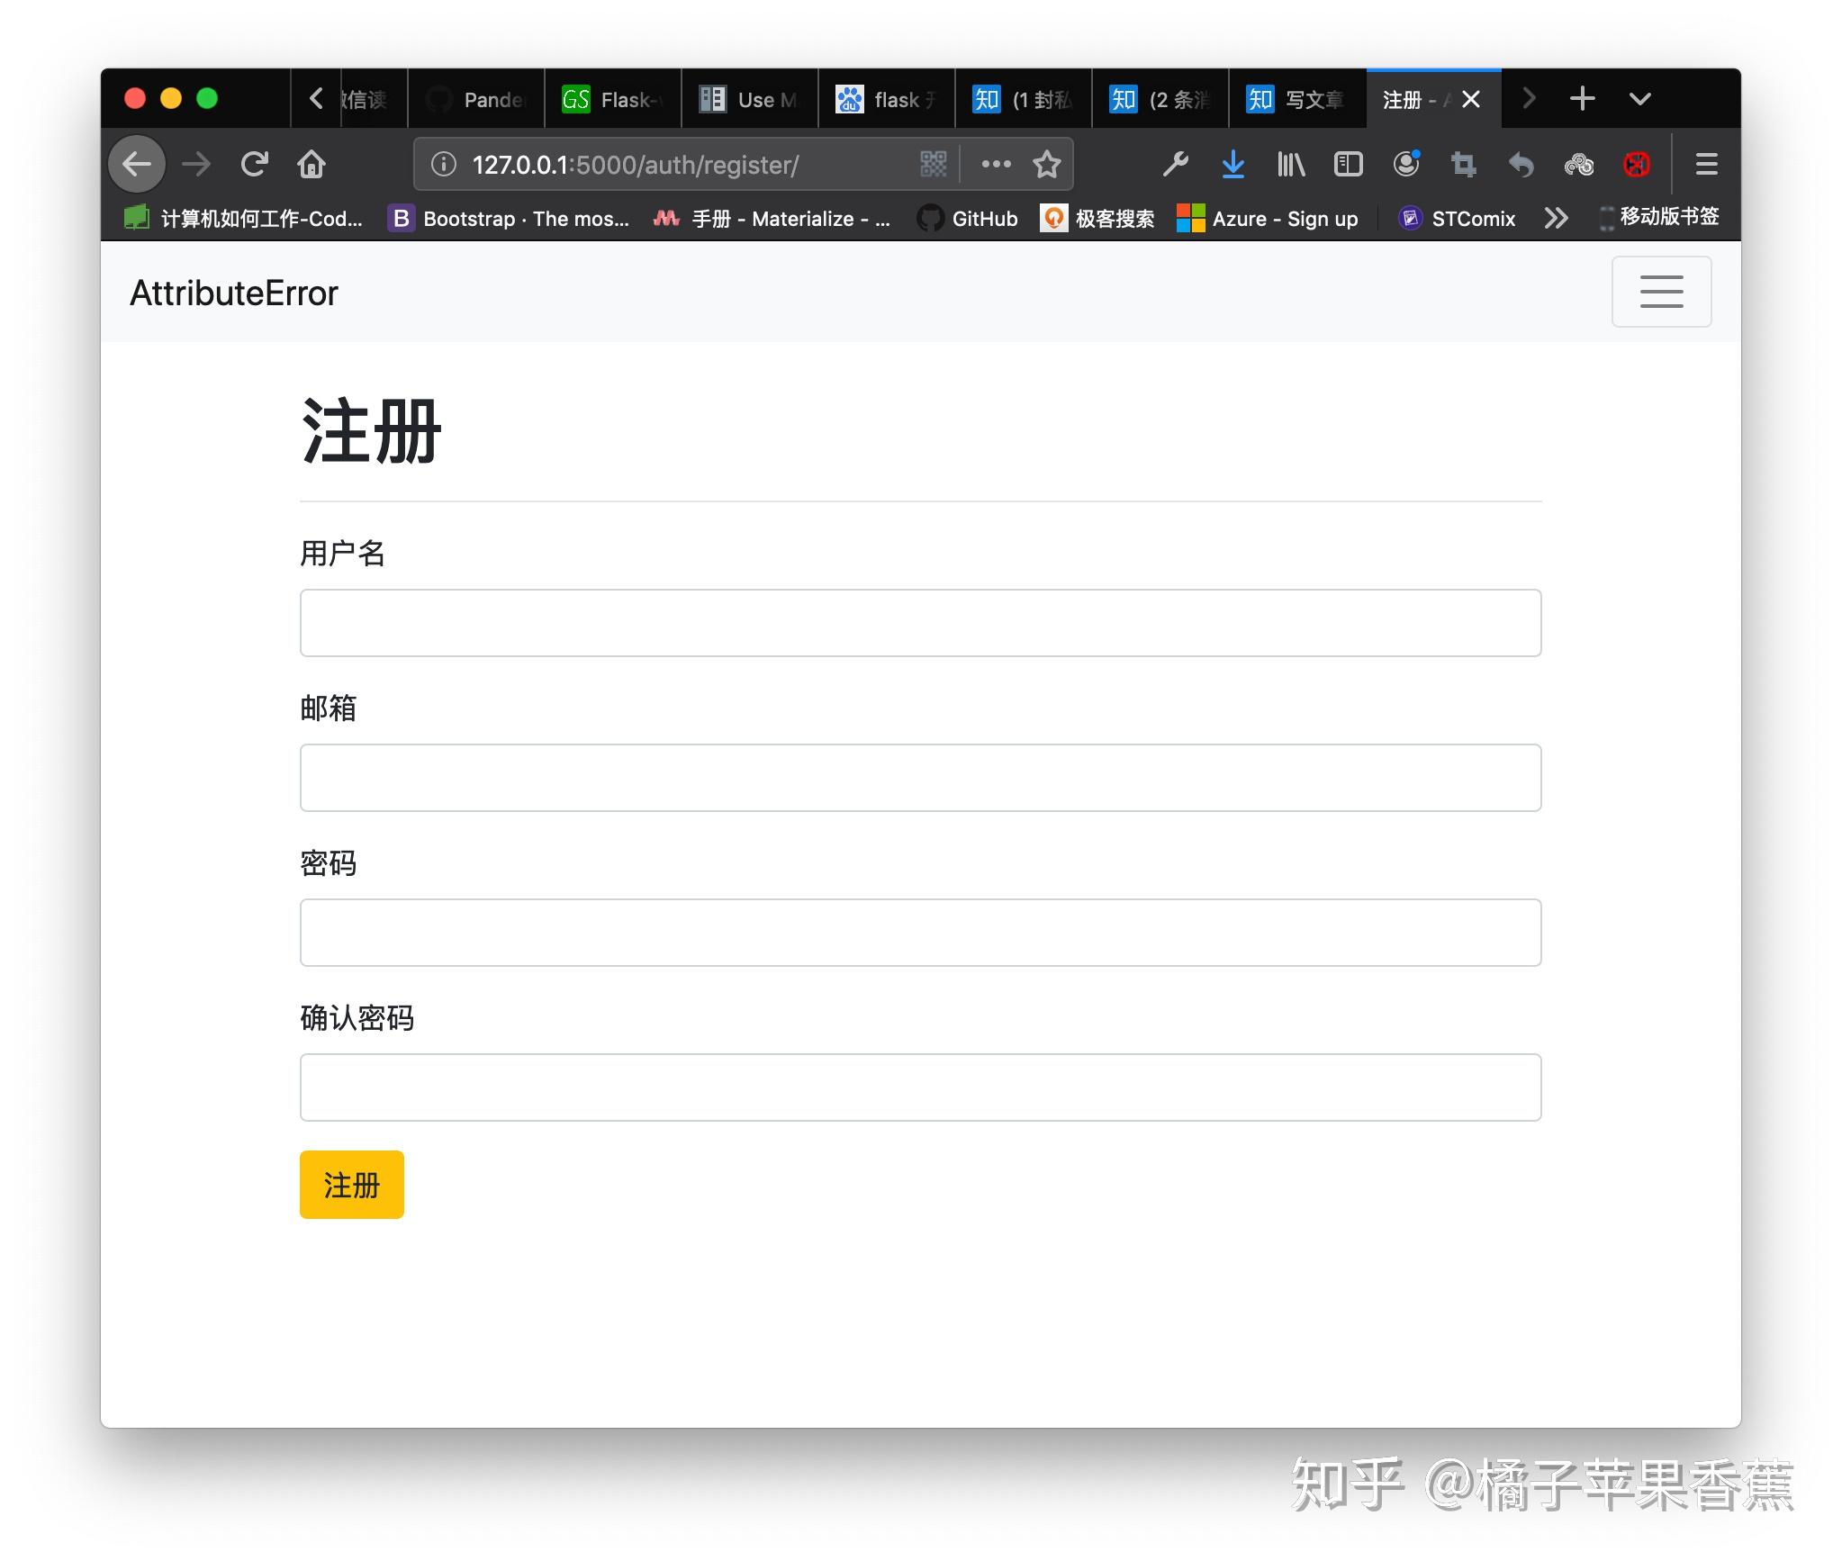Bookmark this page with the star icon
The image size is (1842, 1561).
[1046, 164]
